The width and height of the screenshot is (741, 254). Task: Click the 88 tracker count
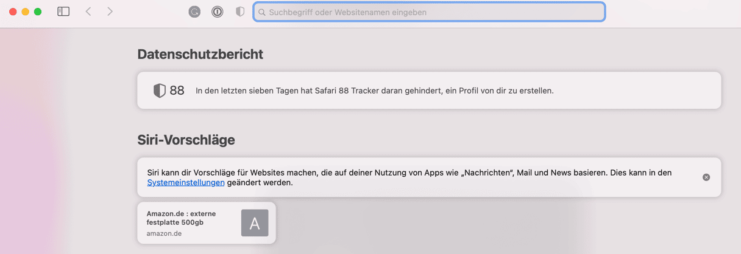tap(177, 91)
